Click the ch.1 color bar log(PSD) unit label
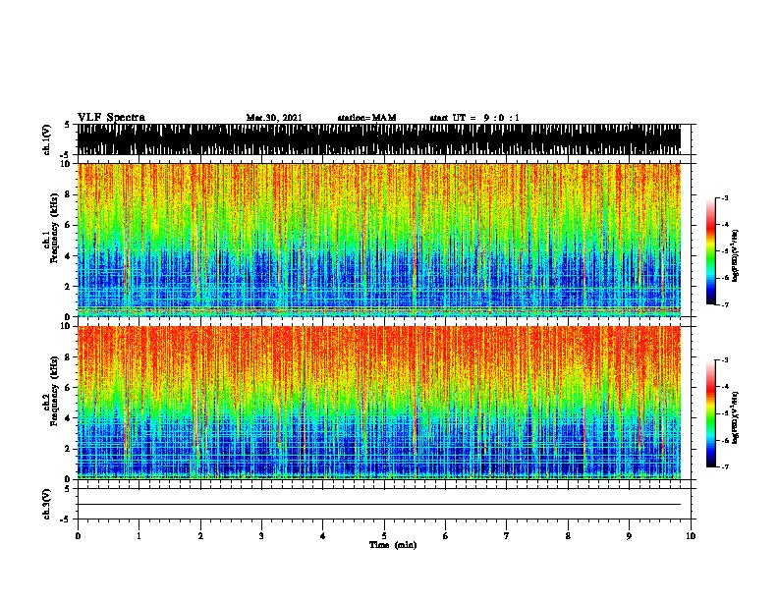The width and height of the screenshot is (778, 601). click(x=736, y=256)
